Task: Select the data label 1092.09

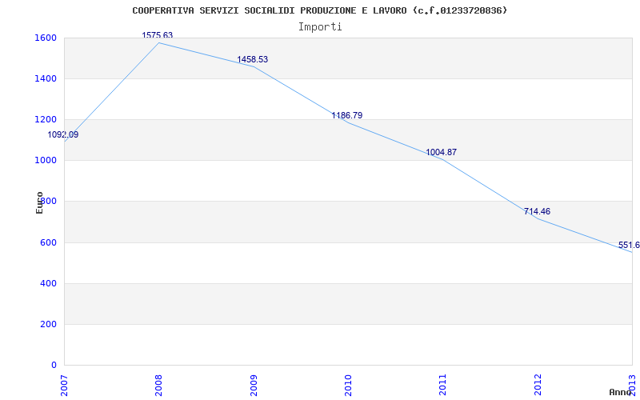Action: (x=63, y=134)
